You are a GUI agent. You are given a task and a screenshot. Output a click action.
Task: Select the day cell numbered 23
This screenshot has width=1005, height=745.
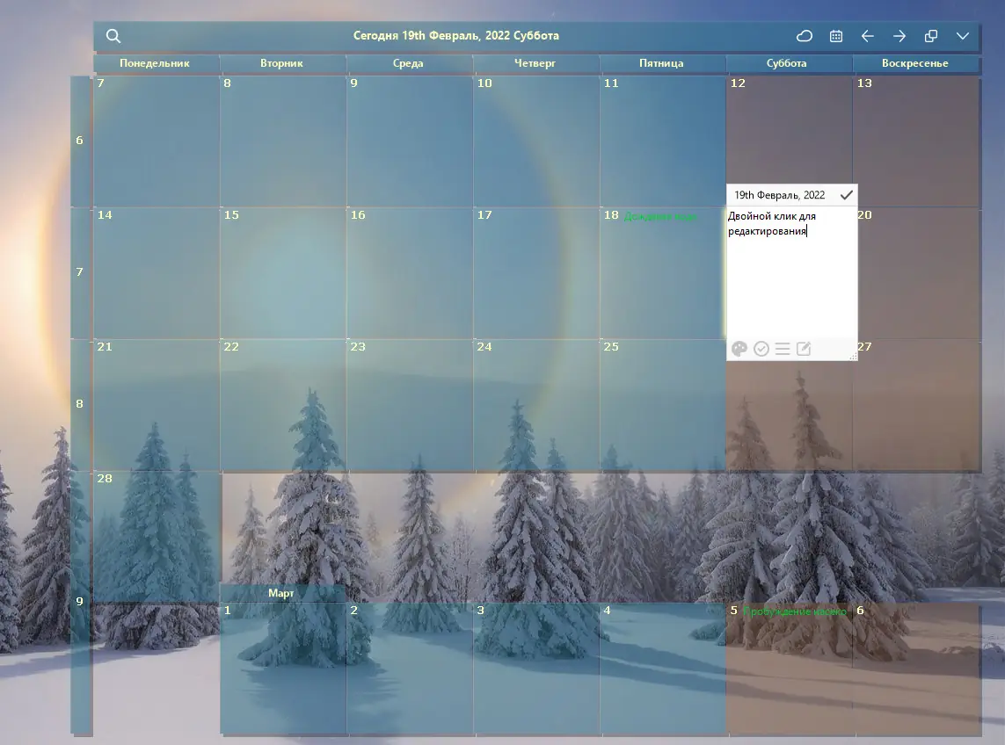coord(410,405)
